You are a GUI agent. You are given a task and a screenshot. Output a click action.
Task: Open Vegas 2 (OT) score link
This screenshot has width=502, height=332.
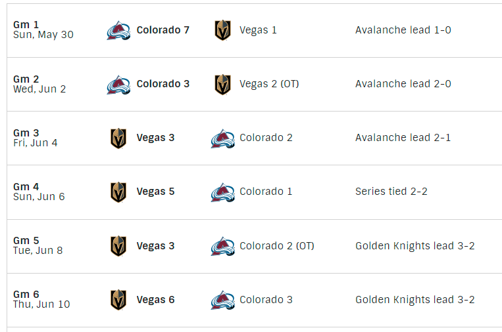click(x=269, y=84)
